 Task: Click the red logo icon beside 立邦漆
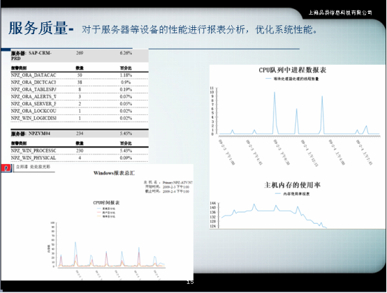point(6,168)
